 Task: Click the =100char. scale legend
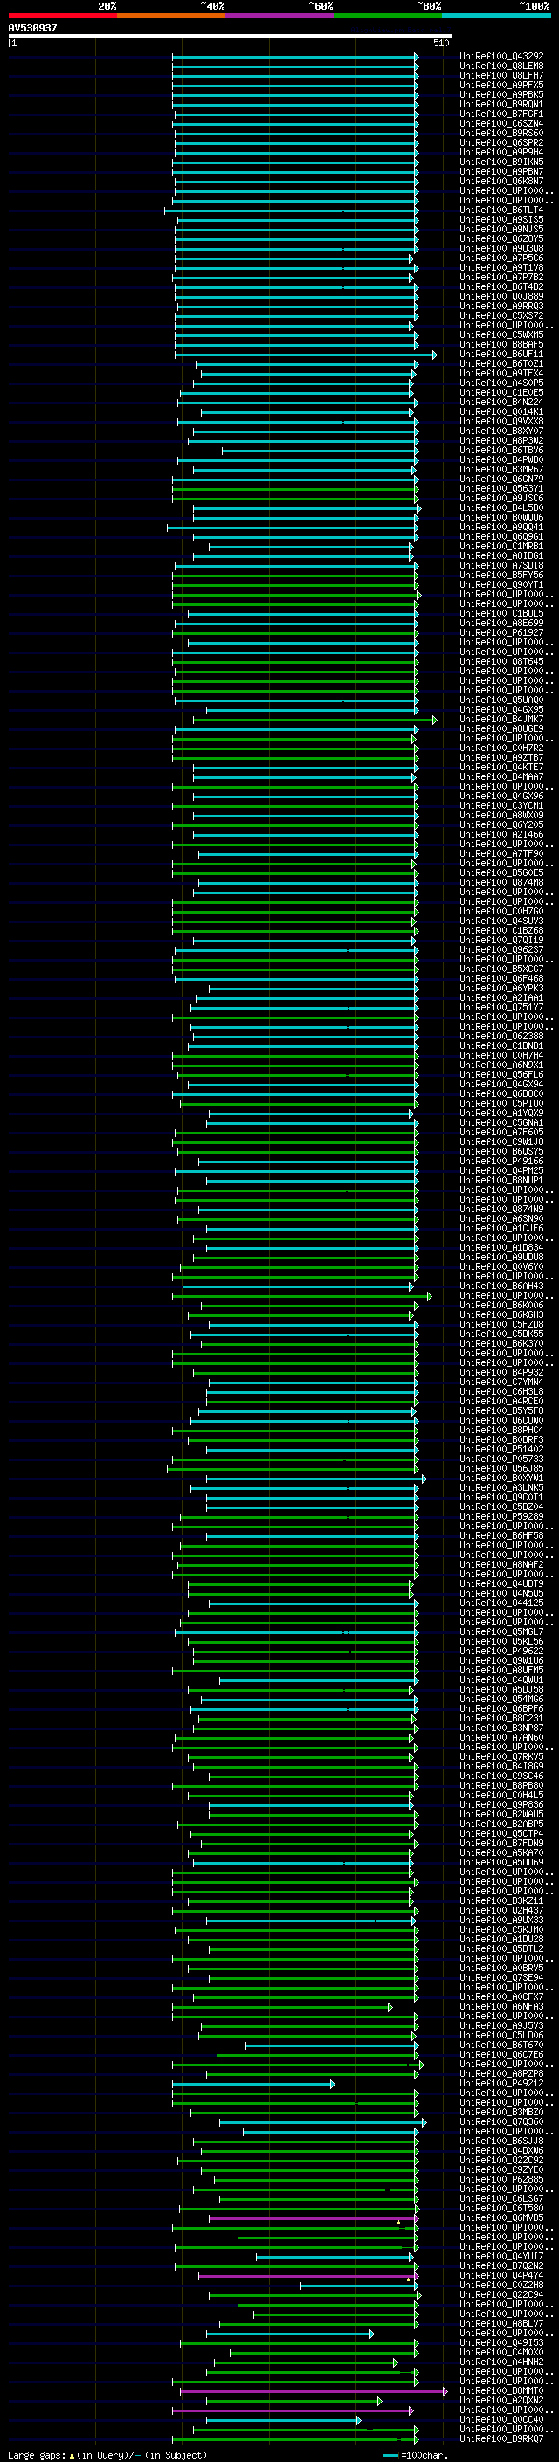coord(416,2455)
